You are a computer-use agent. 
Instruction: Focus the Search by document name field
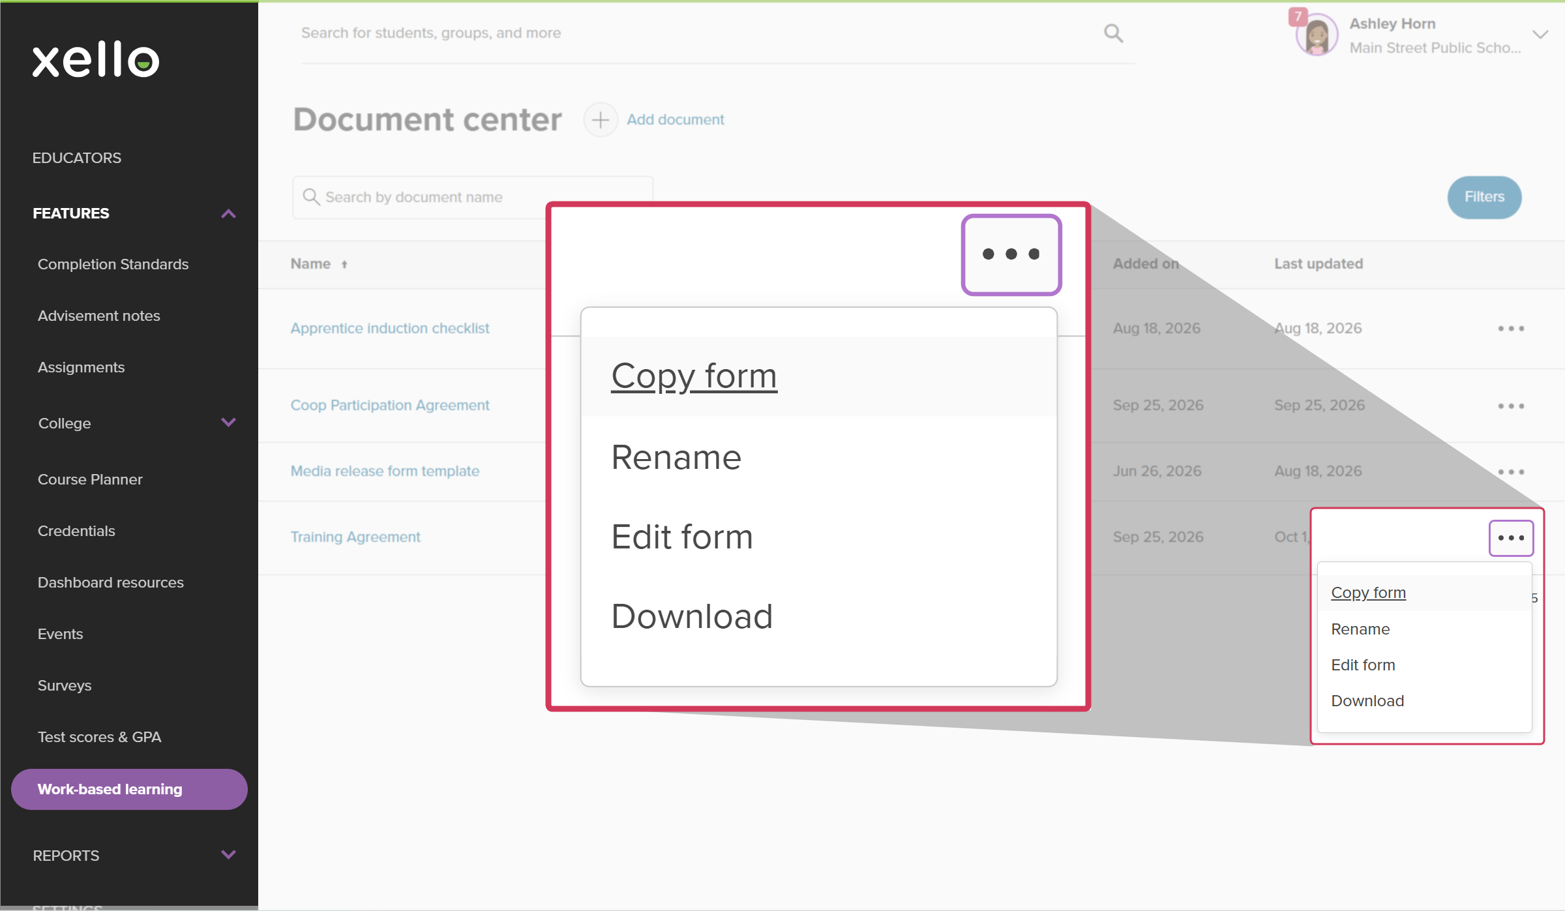[x=473, y=197]
